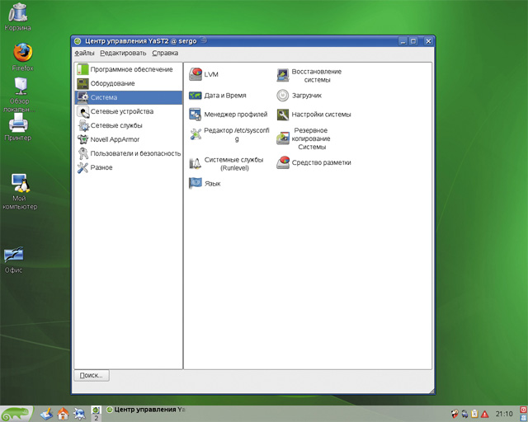Switch to virtual desktop 2

click(x=96, y=418)
